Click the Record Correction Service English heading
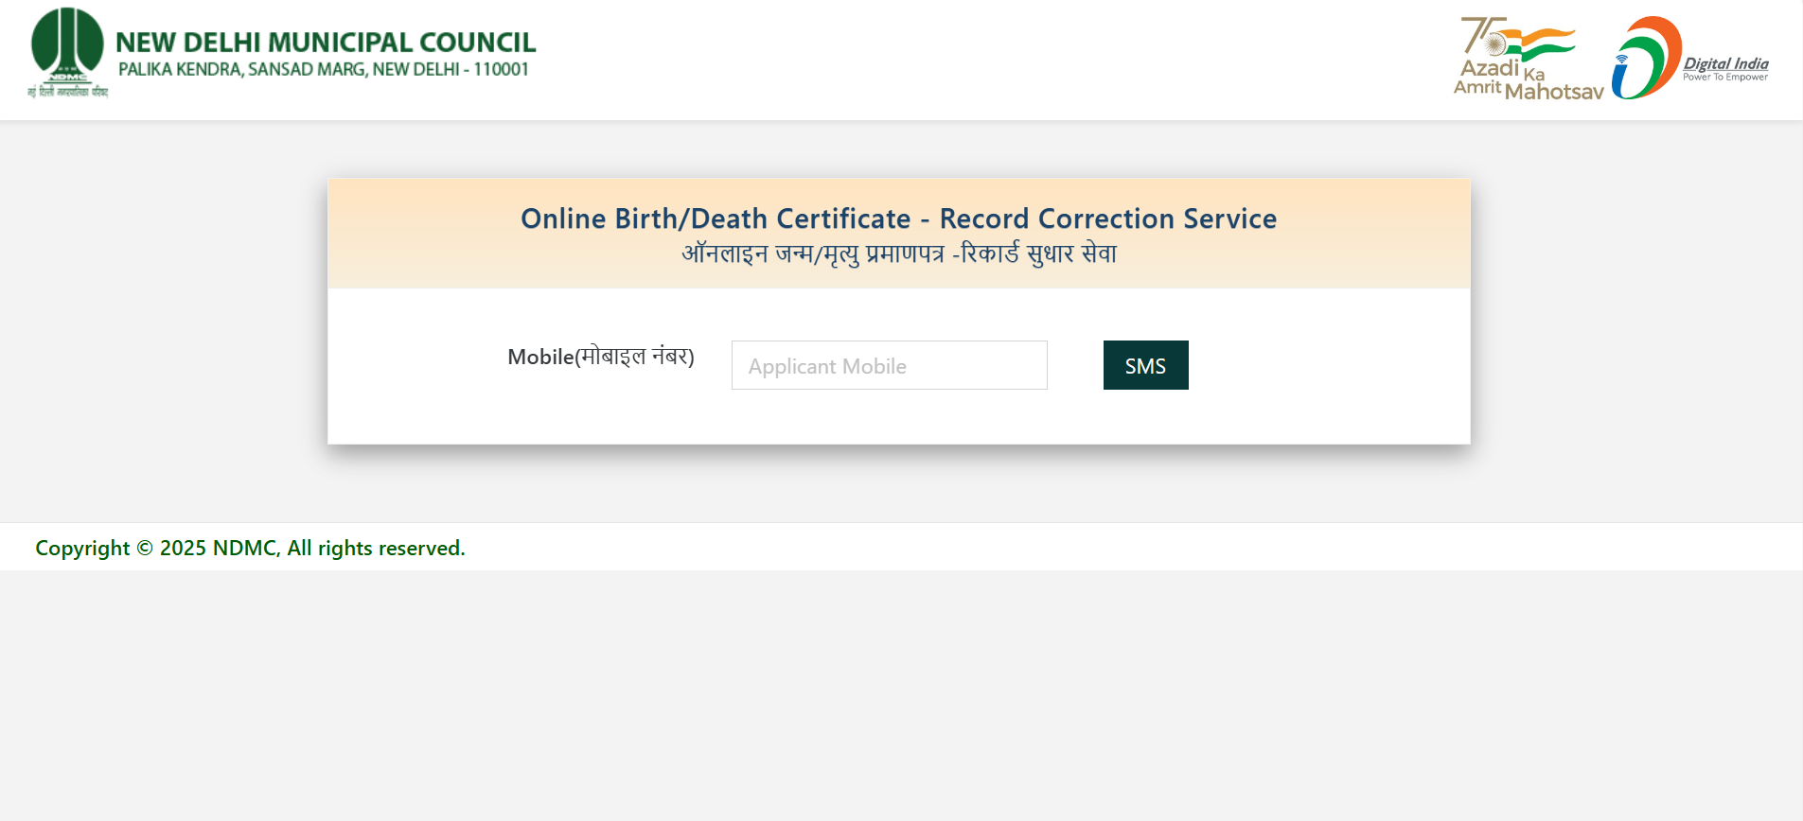Image resolution: width=1803 pixels, height=821 pixels. coord(898,218)
